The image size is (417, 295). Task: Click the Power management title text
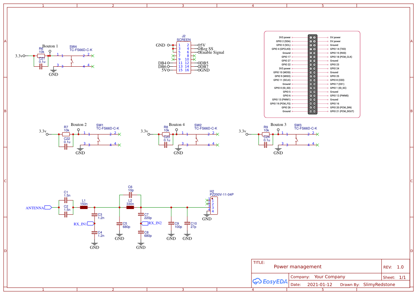[x=297, y=266]
